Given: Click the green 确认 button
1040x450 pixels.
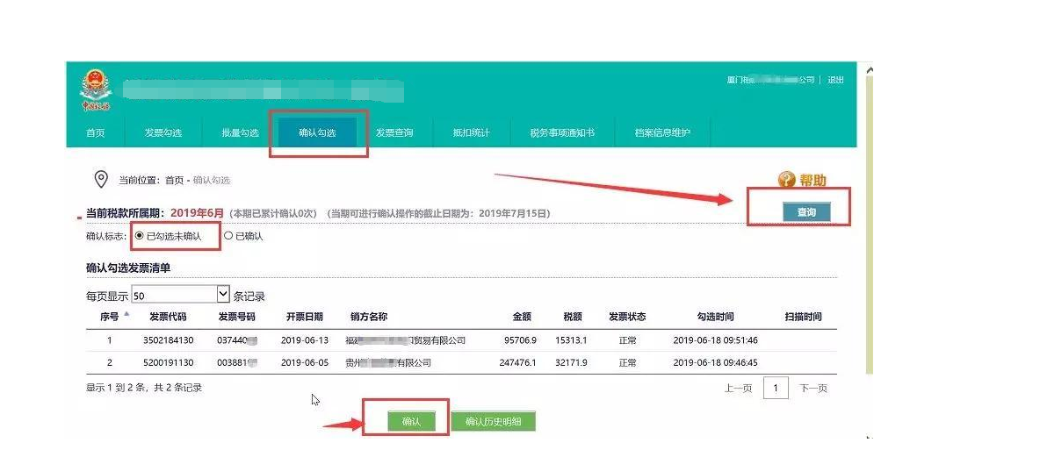Looking at the screenshot, I should tap(411, 422).
